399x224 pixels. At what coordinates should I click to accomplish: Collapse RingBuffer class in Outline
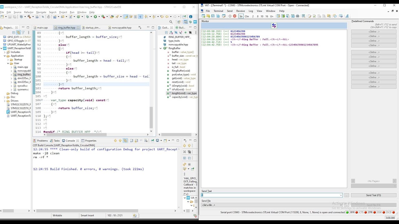coord(161,48)
